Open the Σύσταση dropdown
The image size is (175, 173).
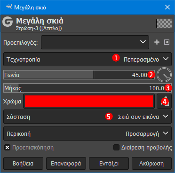[x=87, y=117]
